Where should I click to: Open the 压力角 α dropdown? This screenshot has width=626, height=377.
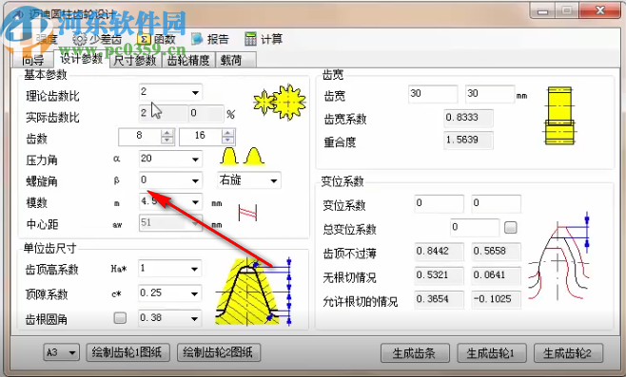pyautogui.click(x=195, y=160)
